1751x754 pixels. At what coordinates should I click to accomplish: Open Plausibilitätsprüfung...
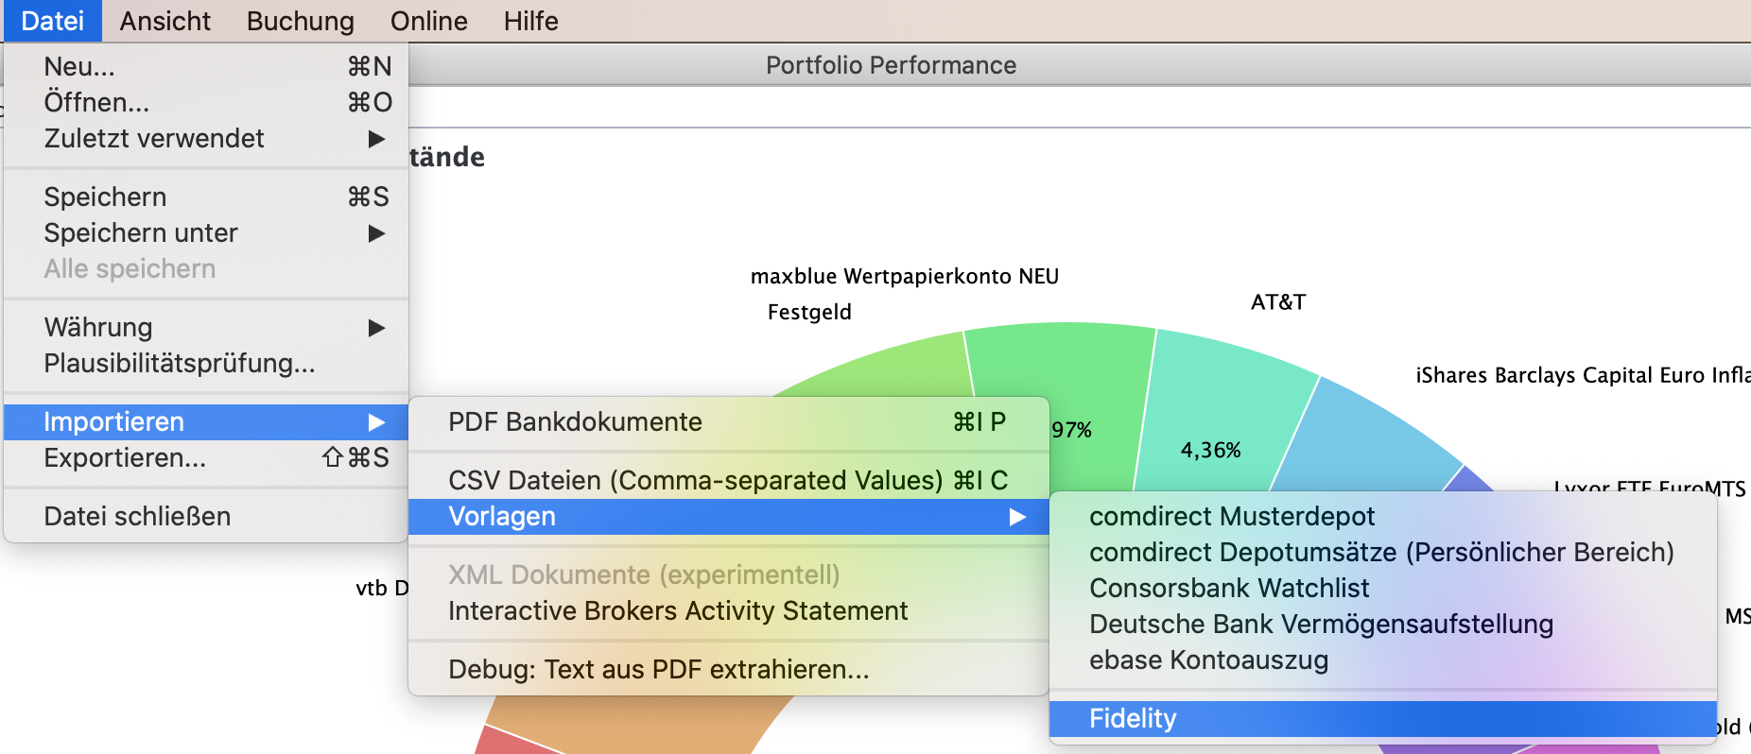pos(179,364)
